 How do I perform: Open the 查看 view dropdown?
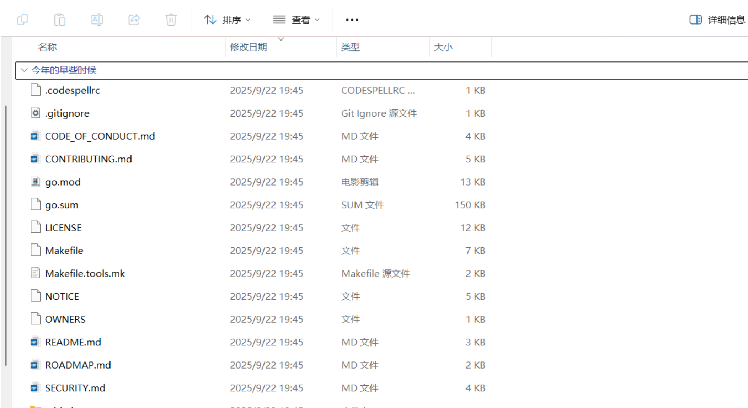coord(296,20)
